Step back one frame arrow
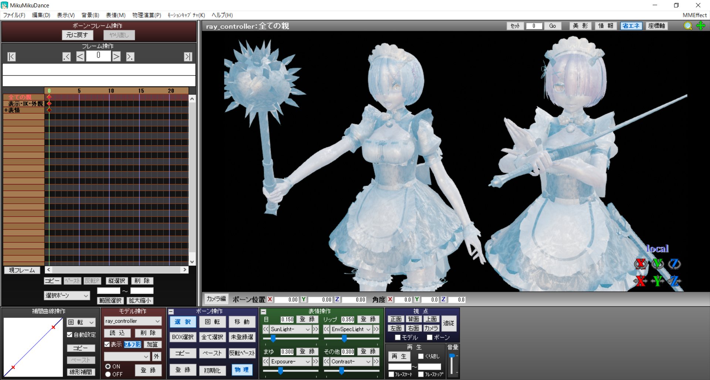Screen dimensions: 710x380 (80, 56)
